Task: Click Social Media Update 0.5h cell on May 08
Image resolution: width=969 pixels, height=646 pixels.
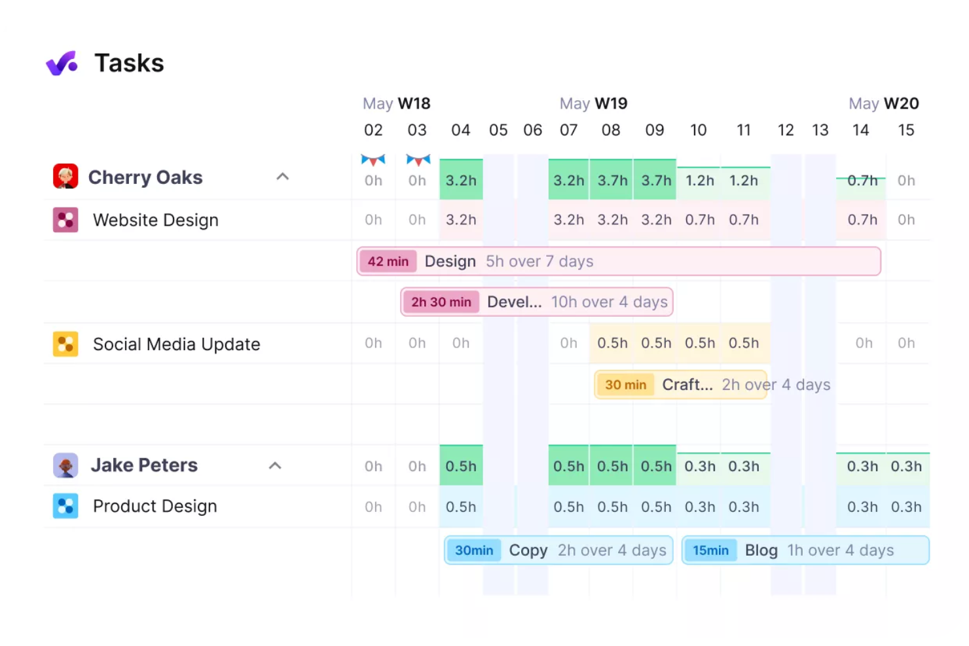Action: coord(612,343)
